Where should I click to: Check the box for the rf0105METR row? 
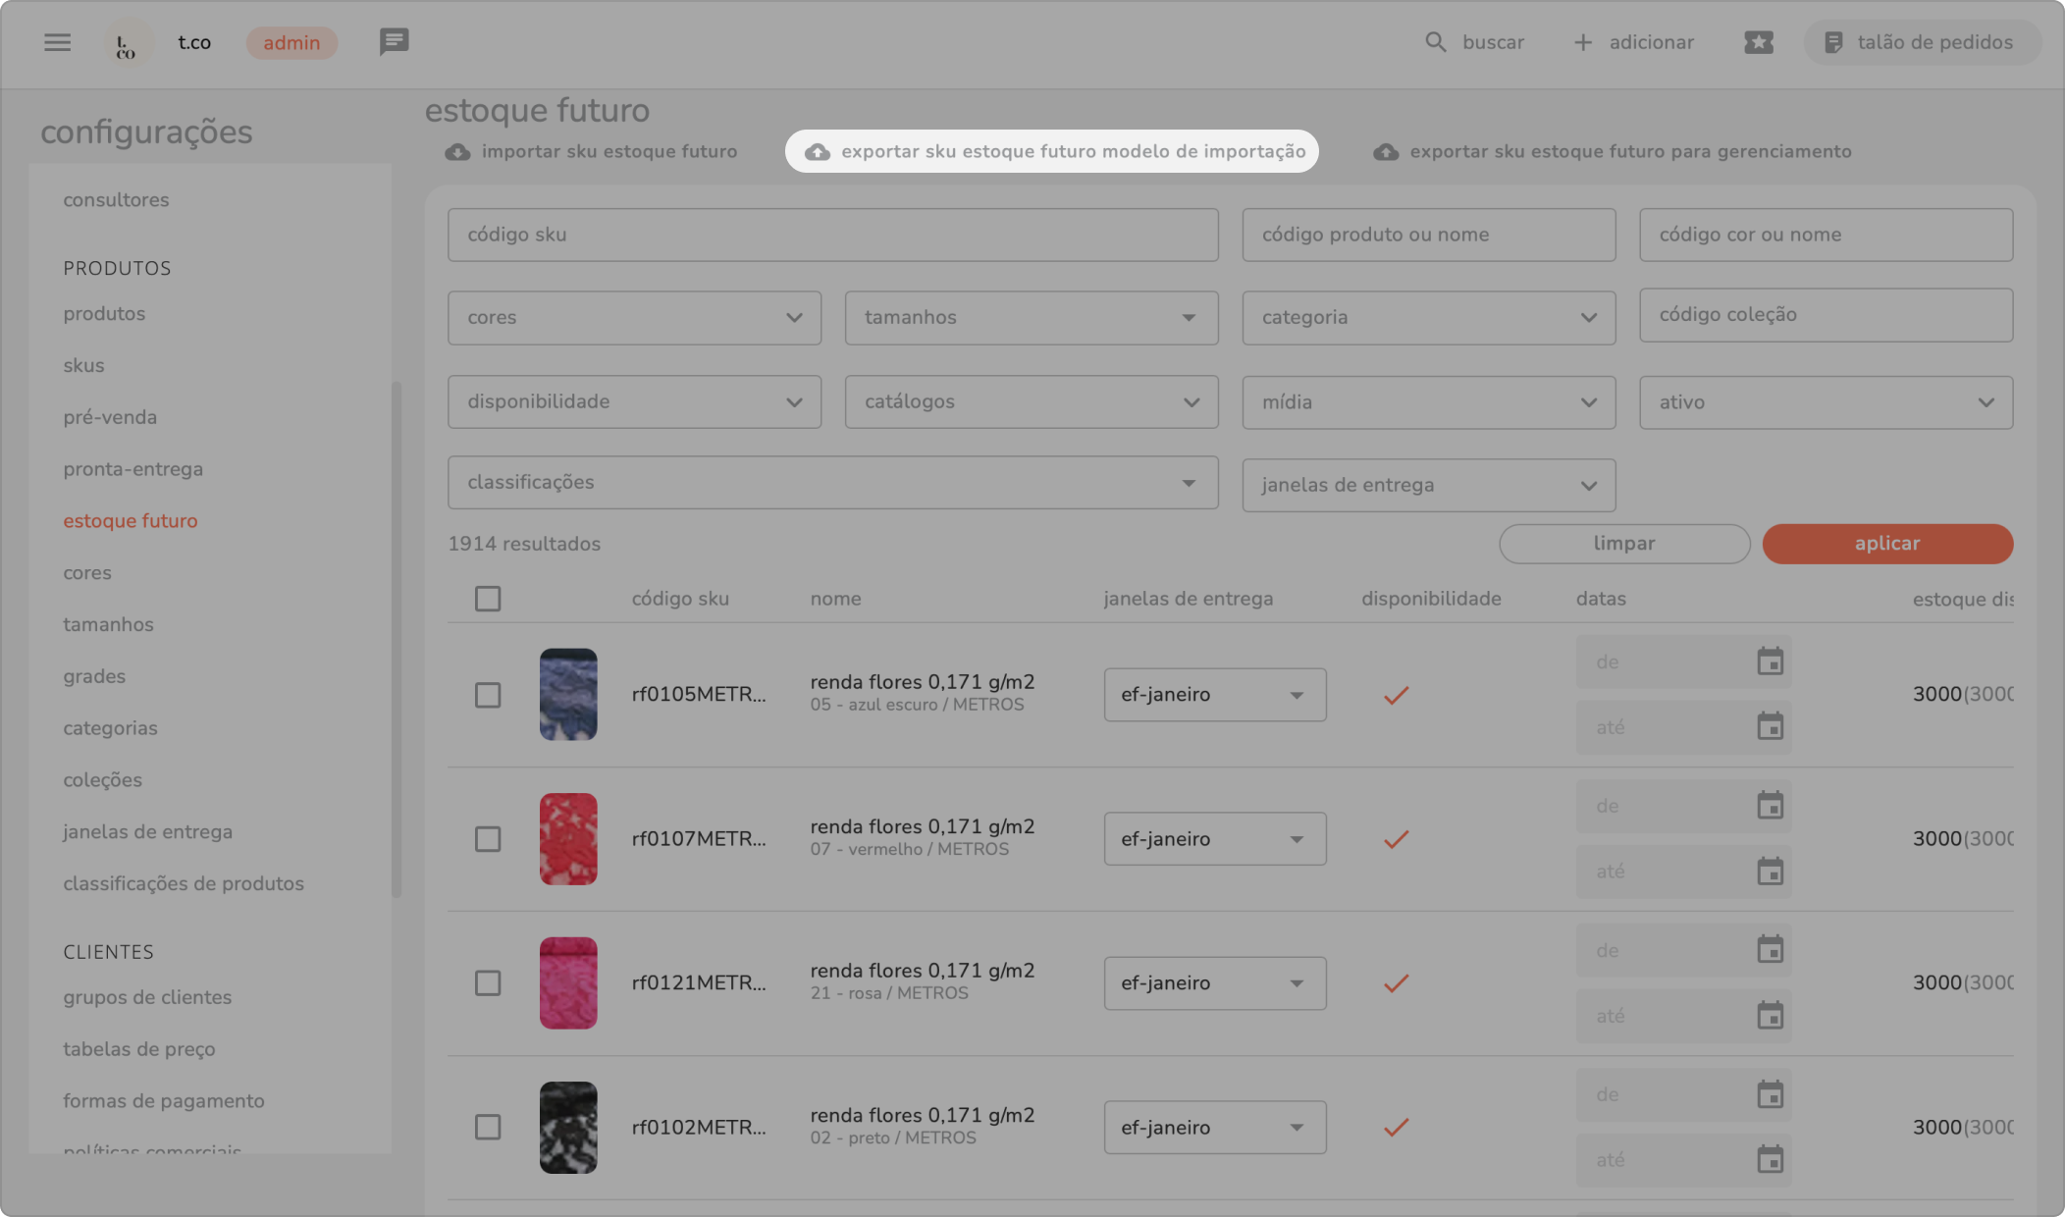(488, 695)
